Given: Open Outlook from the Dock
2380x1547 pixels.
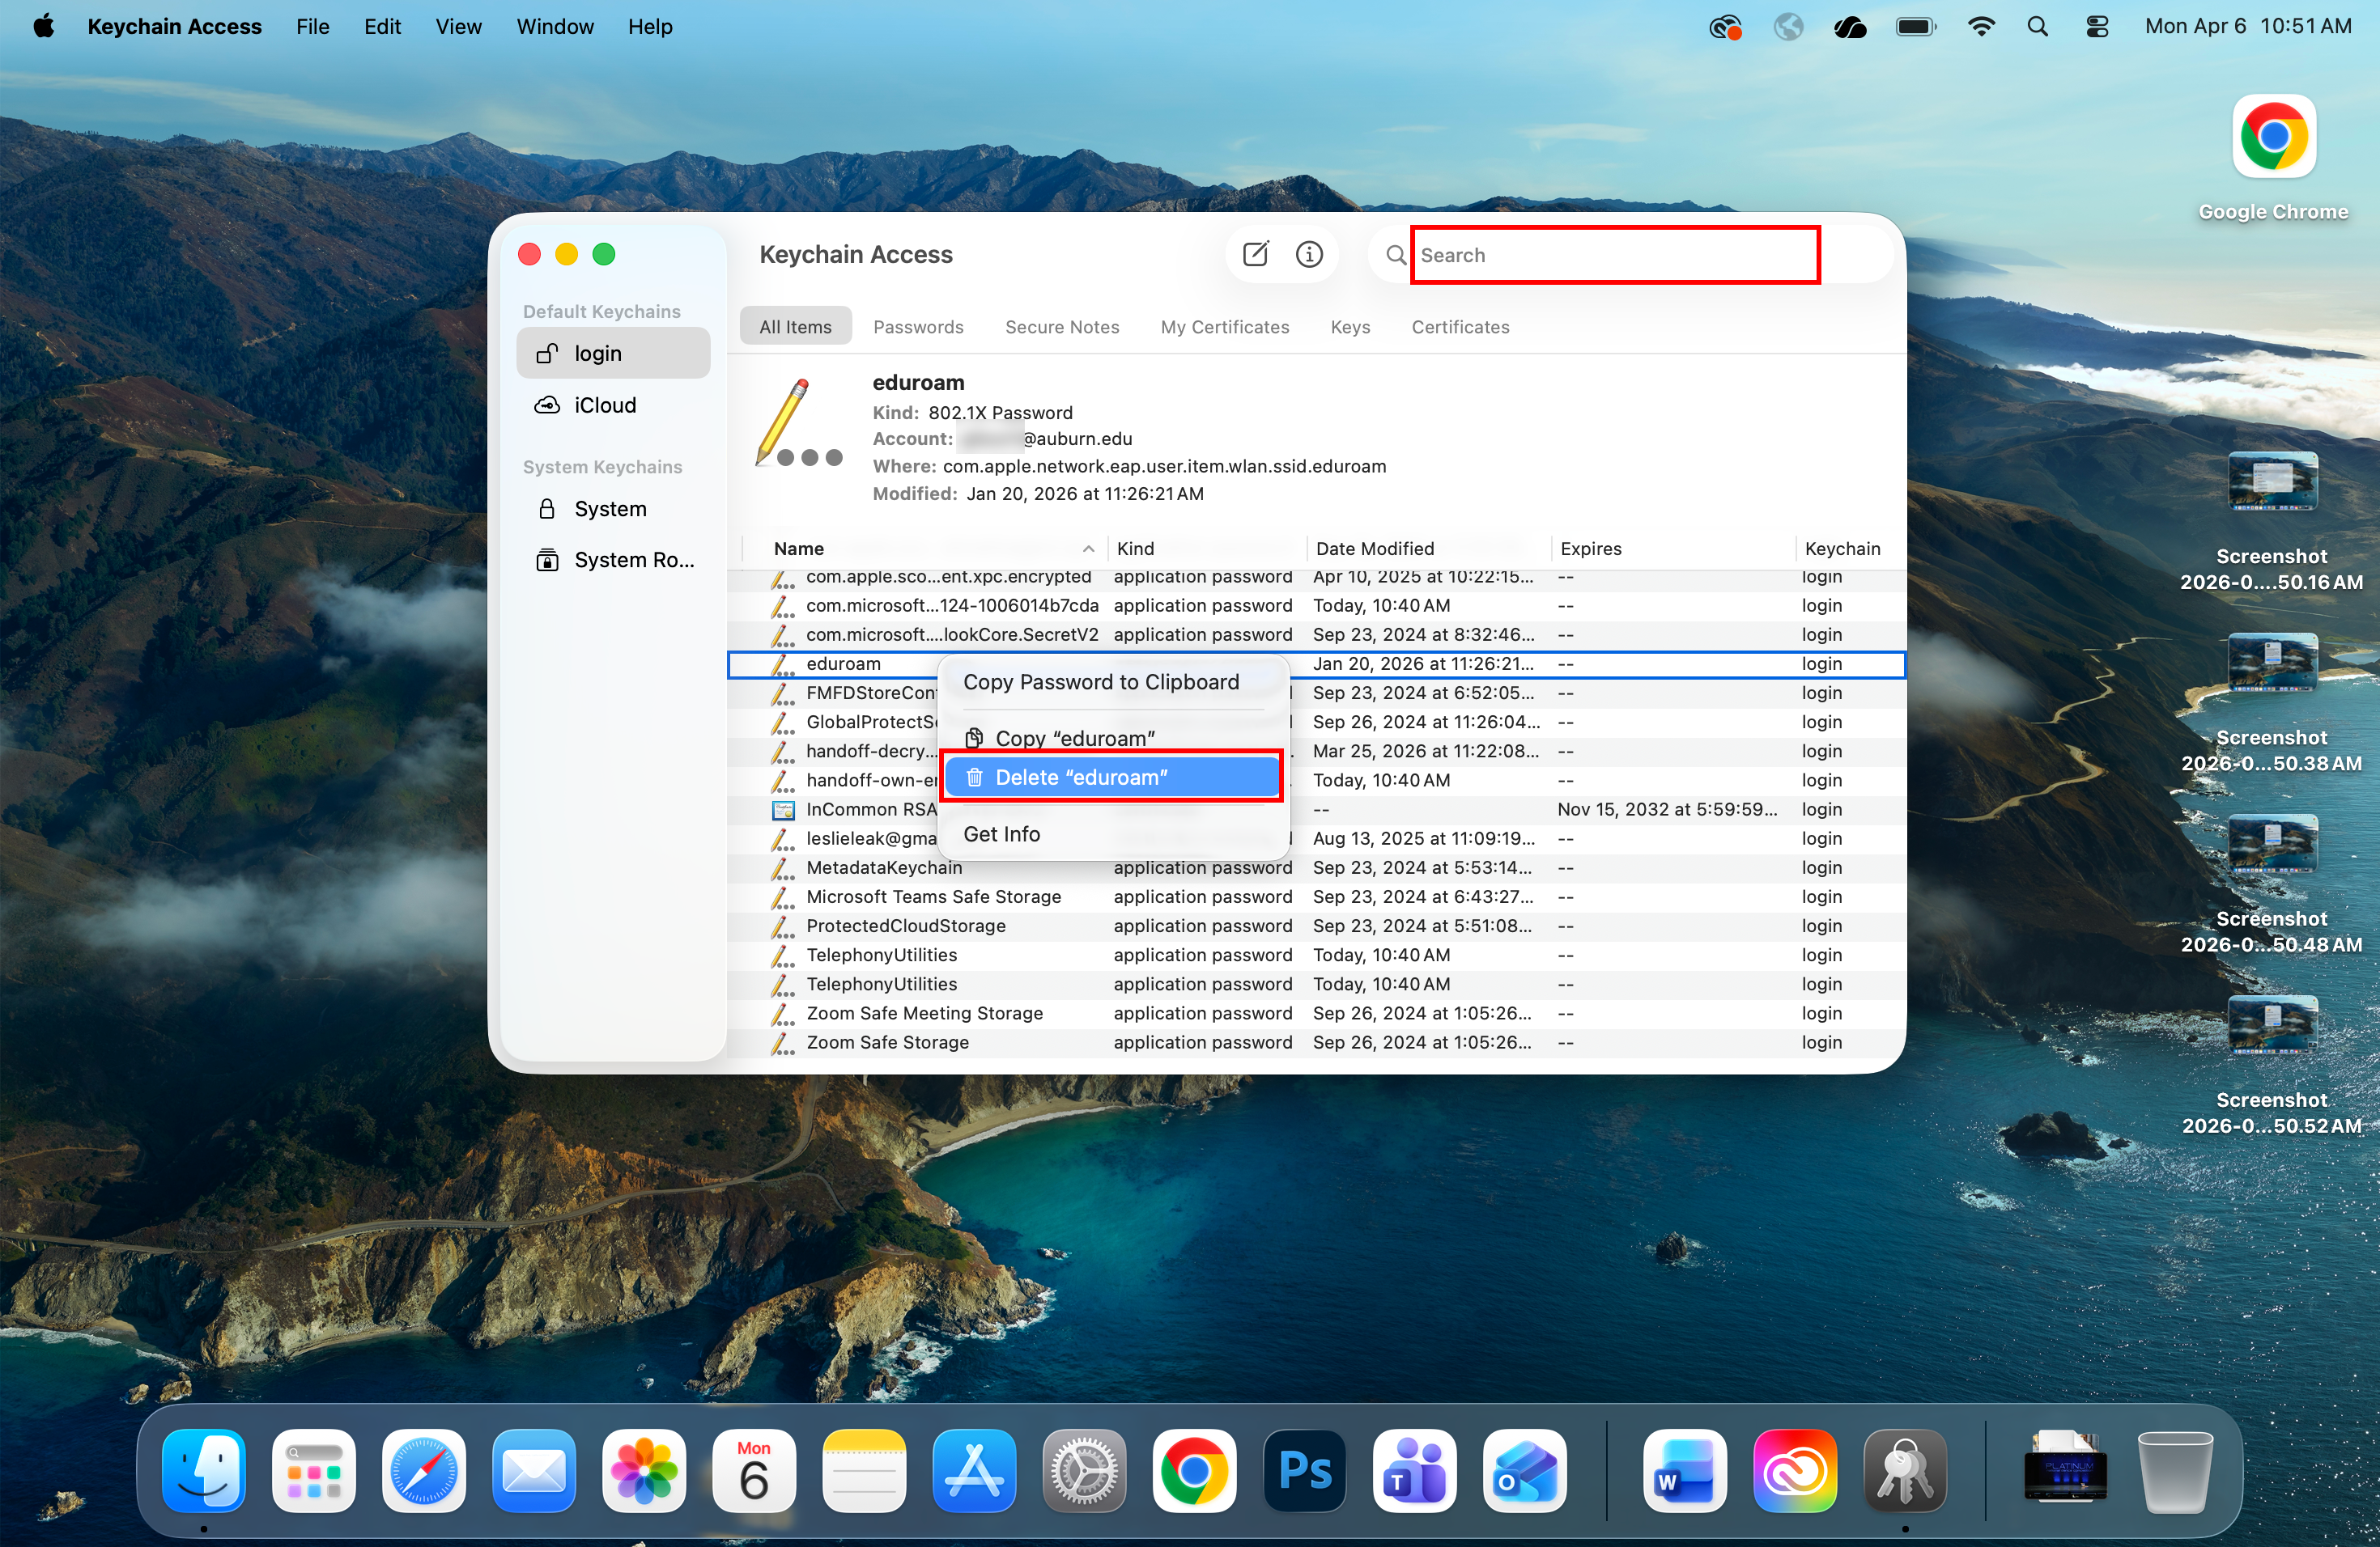Looking at the screenshot, I should click(1524, 1471).
